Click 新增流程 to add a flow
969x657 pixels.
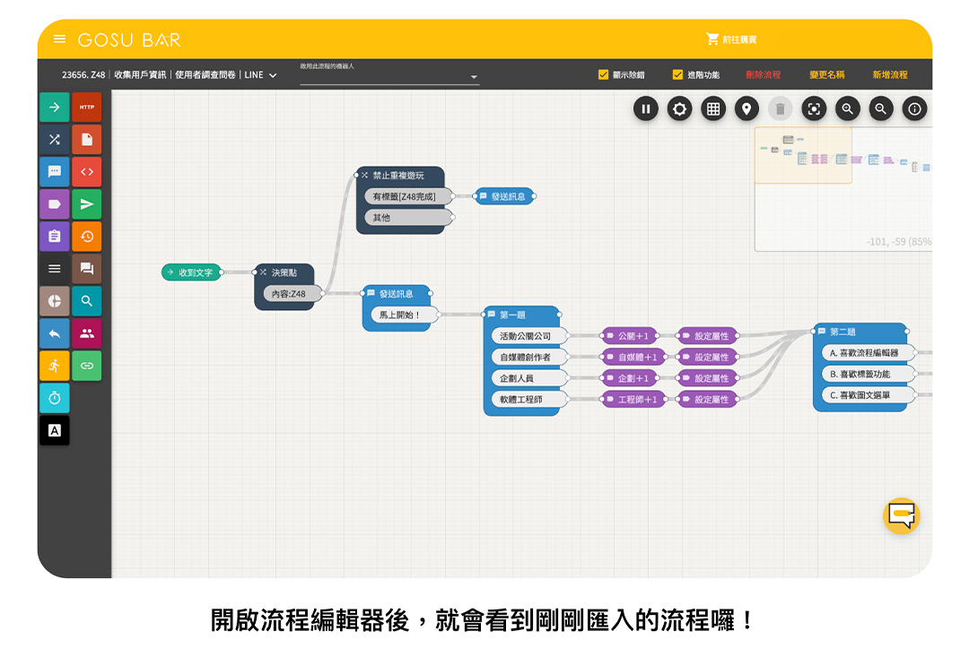point(890,74)
